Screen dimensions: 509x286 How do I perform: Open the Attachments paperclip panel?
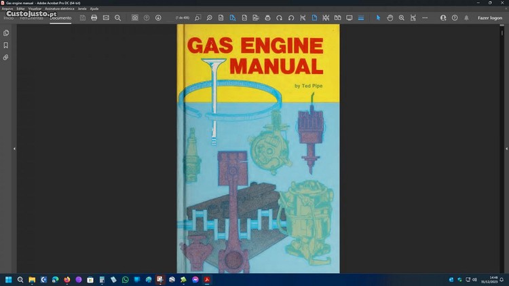[6, 57]
